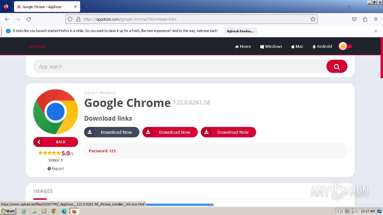Click the rightmost red Download Now button
The image size is (383, 215).
coord(228,132)
